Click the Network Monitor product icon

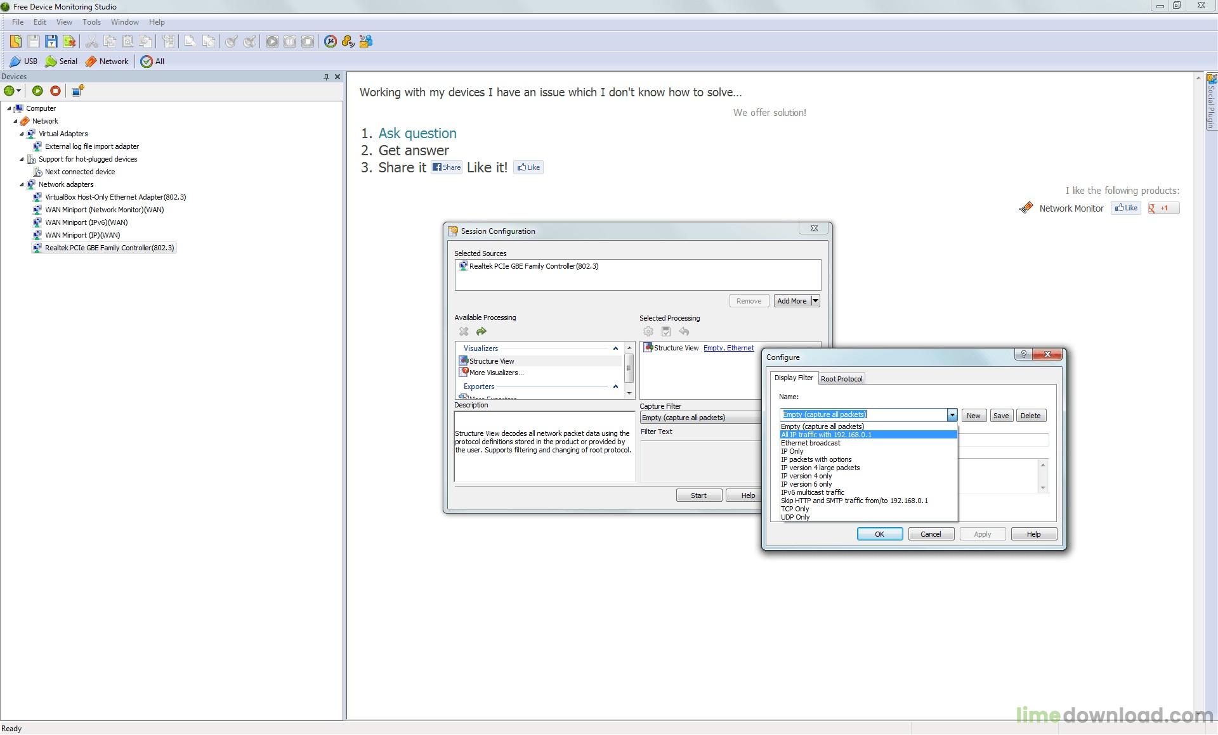[x=1026, y=208]
